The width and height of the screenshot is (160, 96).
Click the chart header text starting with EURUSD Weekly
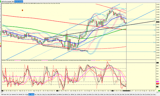[31, 4]
